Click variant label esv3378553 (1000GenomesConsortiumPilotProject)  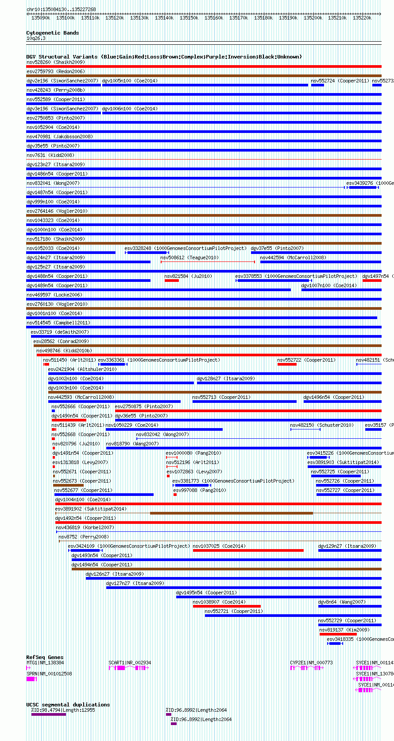point(296,276)
